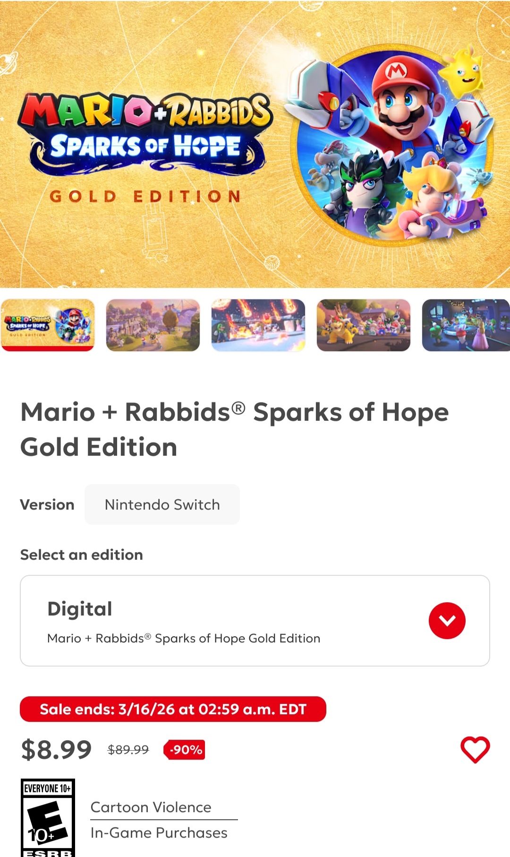The height and width of the screenshot is (857, 510).
Task: Open the Digital edition selection box
Action: [x=255, y=621]
